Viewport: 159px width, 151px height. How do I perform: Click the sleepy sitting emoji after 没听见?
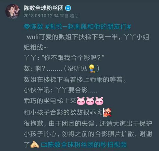point(92,69)
